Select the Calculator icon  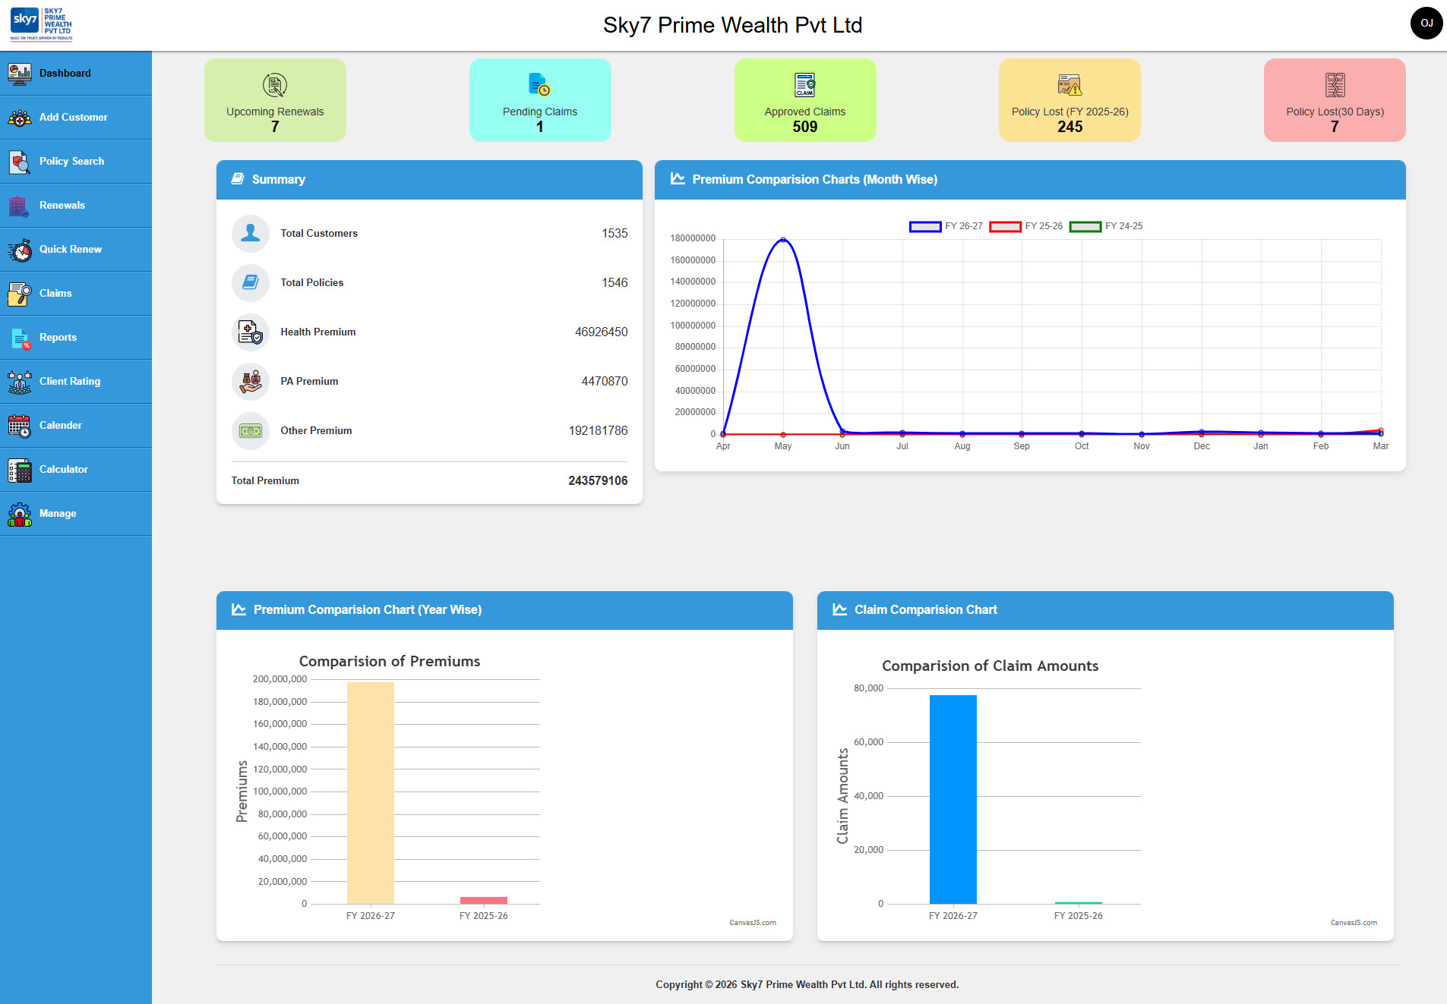19,469
